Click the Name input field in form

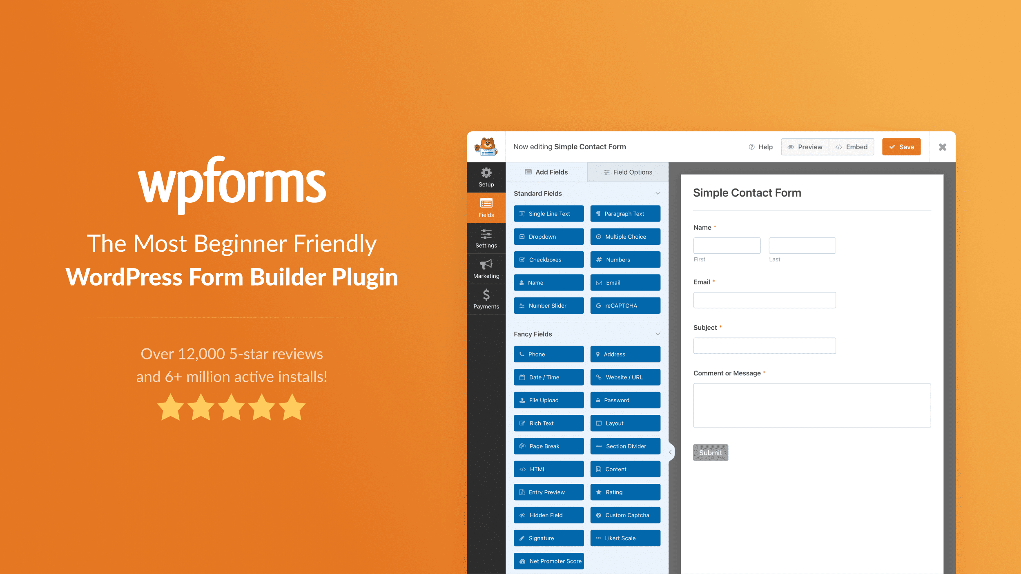(x=727, y=245)
